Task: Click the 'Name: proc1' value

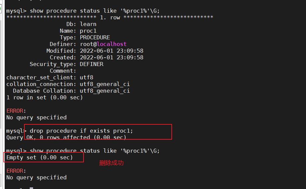Action: (88, 31)
